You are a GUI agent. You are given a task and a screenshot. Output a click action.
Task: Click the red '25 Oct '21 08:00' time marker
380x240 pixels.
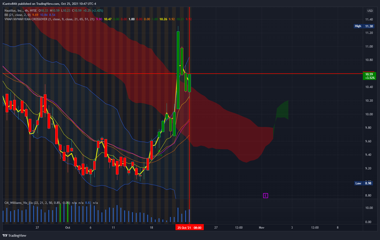tap(190, 228)
